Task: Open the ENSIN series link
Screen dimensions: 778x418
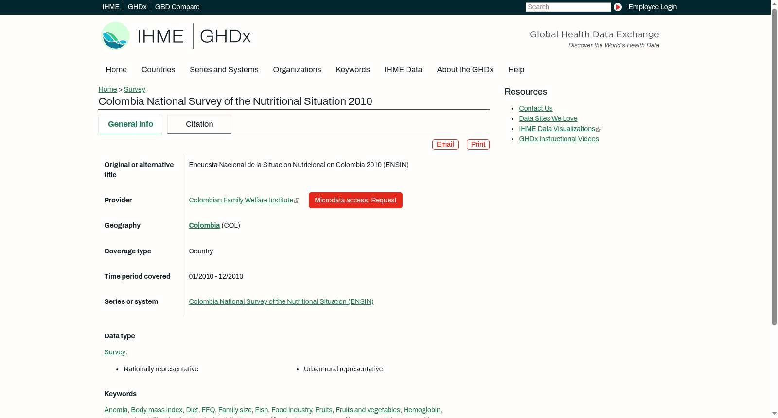Action: 281,301
